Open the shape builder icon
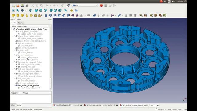 tap(40, 15)
